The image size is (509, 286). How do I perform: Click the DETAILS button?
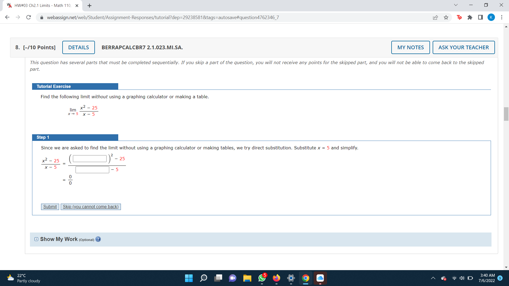(78, 47)
